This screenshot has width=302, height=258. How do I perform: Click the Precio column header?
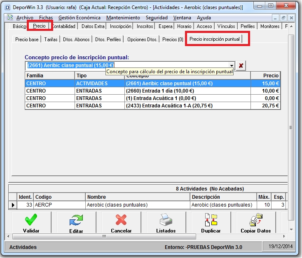[x=265, y=76]
